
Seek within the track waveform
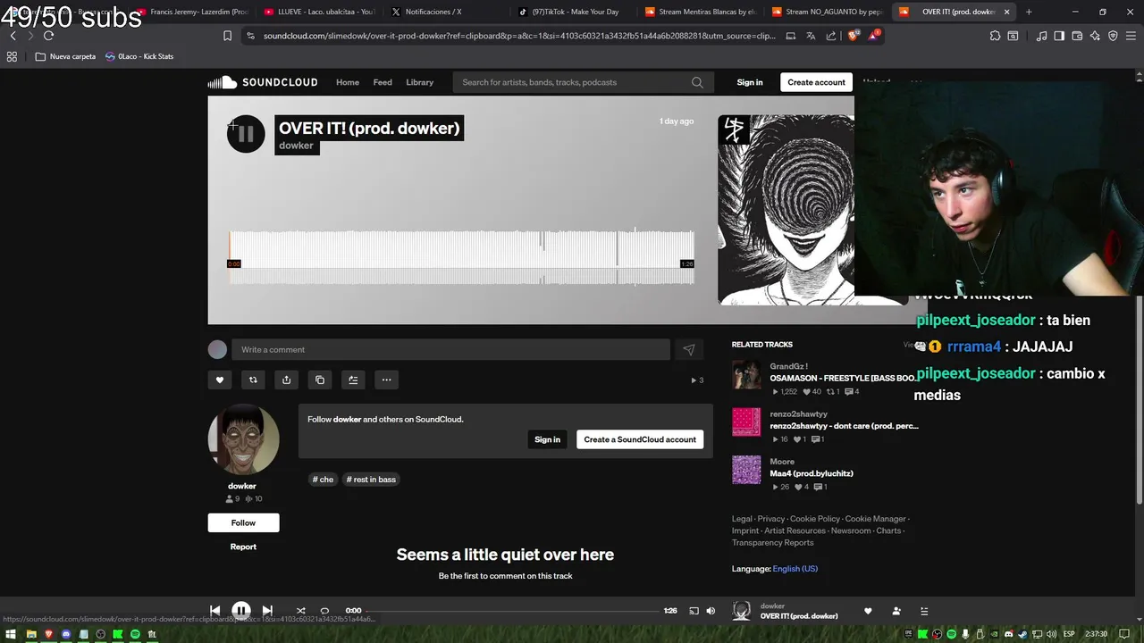click(x=461, y=257)
